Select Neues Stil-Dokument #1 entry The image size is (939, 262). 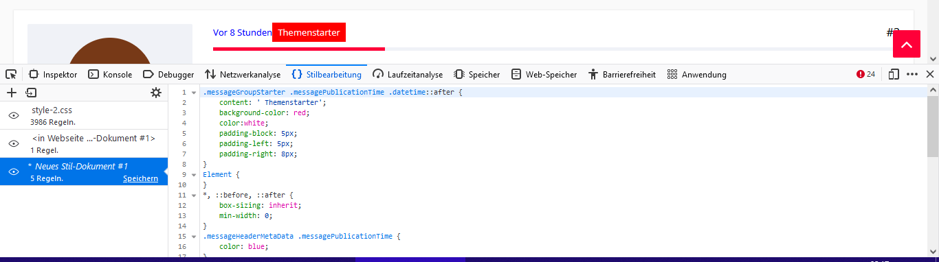[x=84, y=171]
